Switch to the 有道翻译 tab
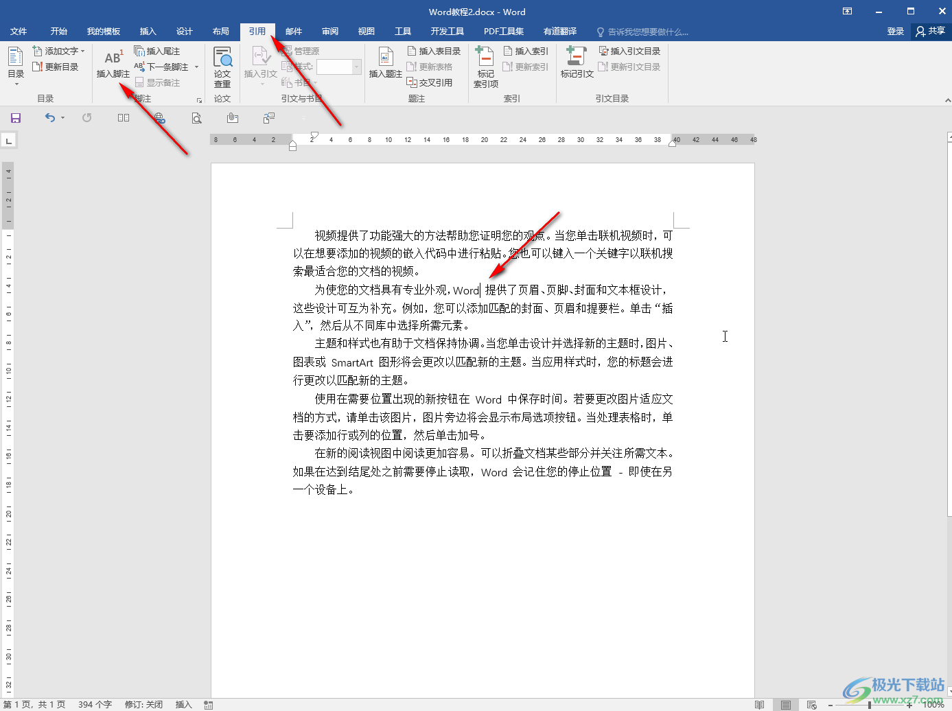The width and height of the screenshot is (952, 711). click(560, 32)
